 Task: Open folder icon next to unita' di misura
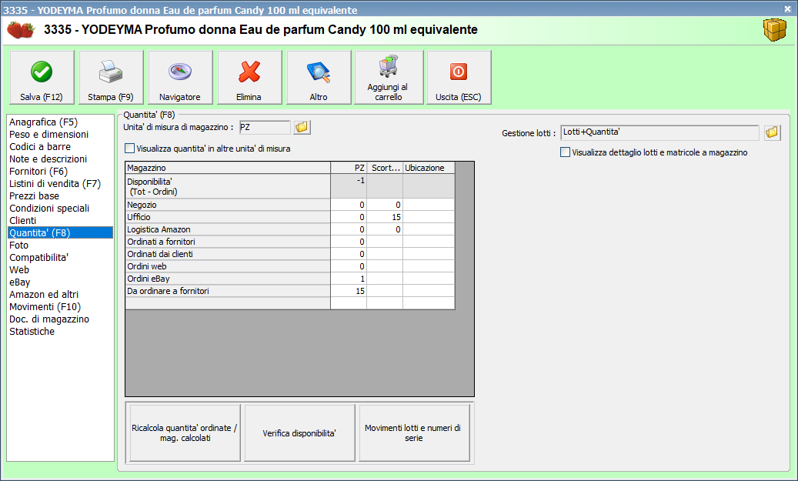[302, 127]
